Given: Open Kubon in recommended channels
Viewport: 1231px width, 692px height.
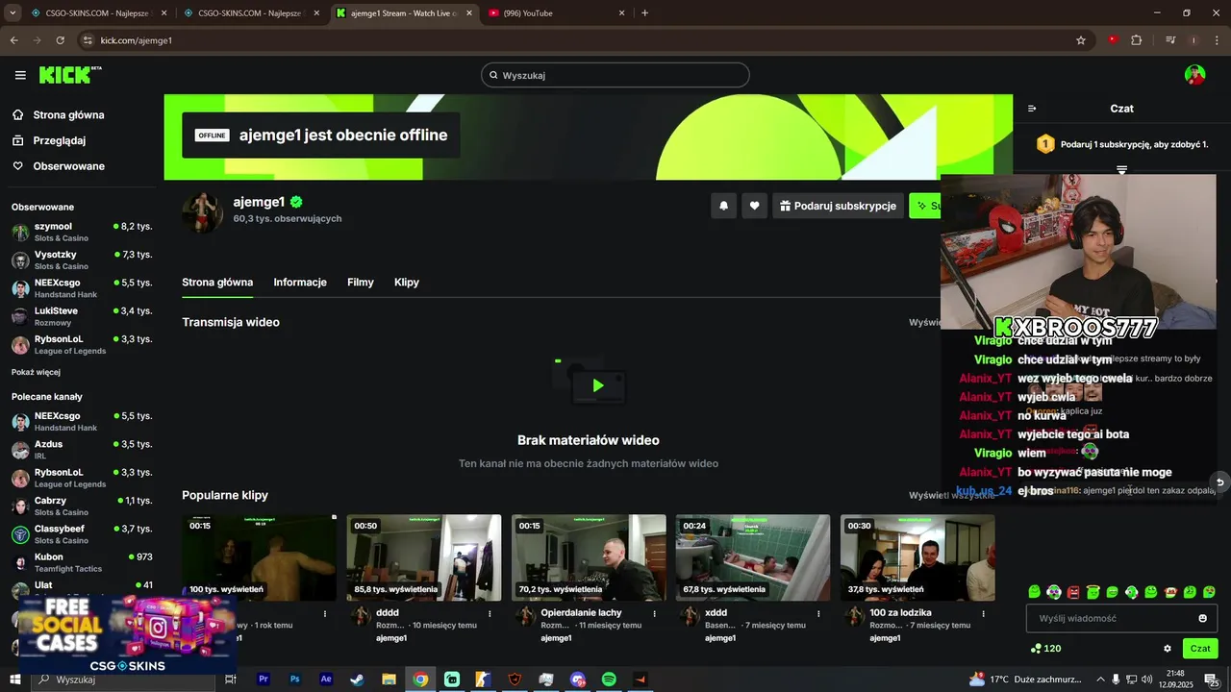Looking at the screenshot, I should tap(82, 562).
